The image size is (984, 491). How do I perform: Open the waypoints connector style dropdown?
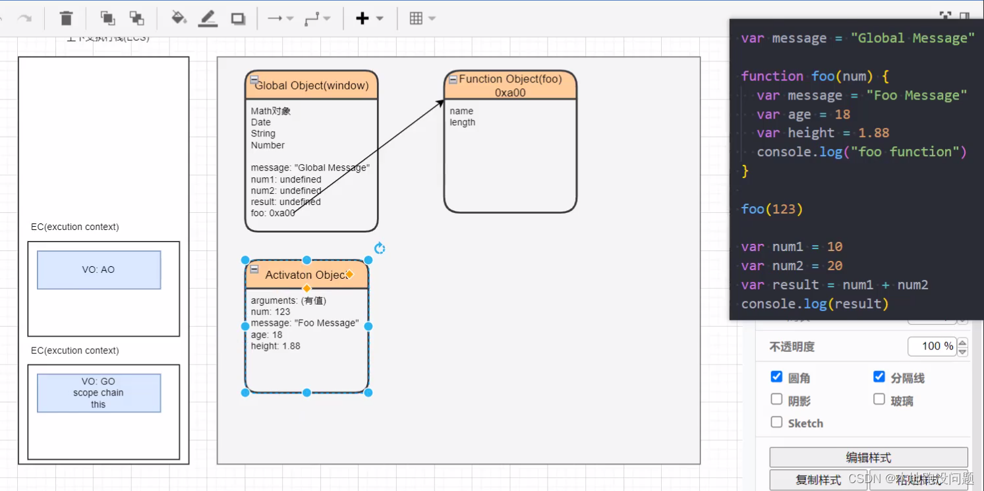318,18
